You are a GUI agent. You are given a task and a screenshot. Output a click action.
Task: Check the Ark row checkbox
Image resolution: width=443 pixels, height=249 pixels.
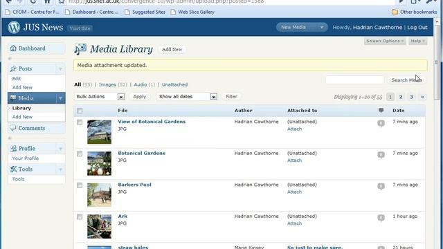pyautogui.click(x=80, y=216)
